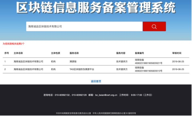Focus the search field containing 海南诚品区块链技术有限公司

click(84, 26)
